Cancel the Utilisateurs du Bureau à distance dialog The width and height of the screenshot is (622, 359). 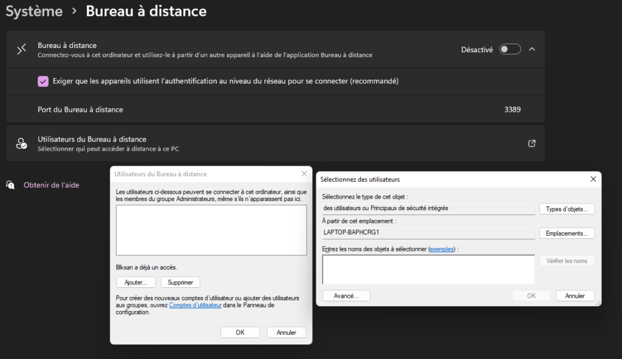(286, 332)
